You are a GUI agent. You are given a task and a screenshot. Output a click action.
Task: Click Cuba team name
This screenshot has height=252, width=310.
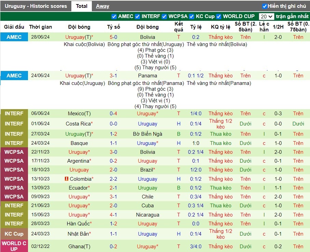click(147, 206)
